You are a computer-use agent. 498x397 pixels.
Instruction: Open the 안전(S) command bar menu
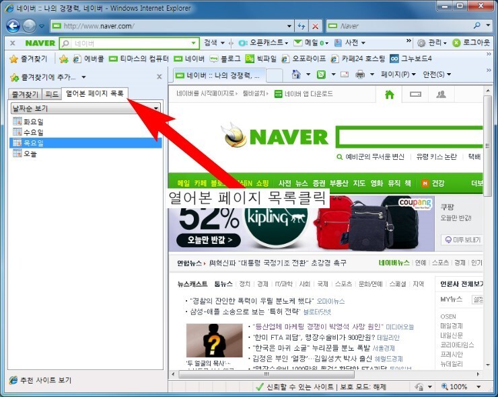pos(437,75)
